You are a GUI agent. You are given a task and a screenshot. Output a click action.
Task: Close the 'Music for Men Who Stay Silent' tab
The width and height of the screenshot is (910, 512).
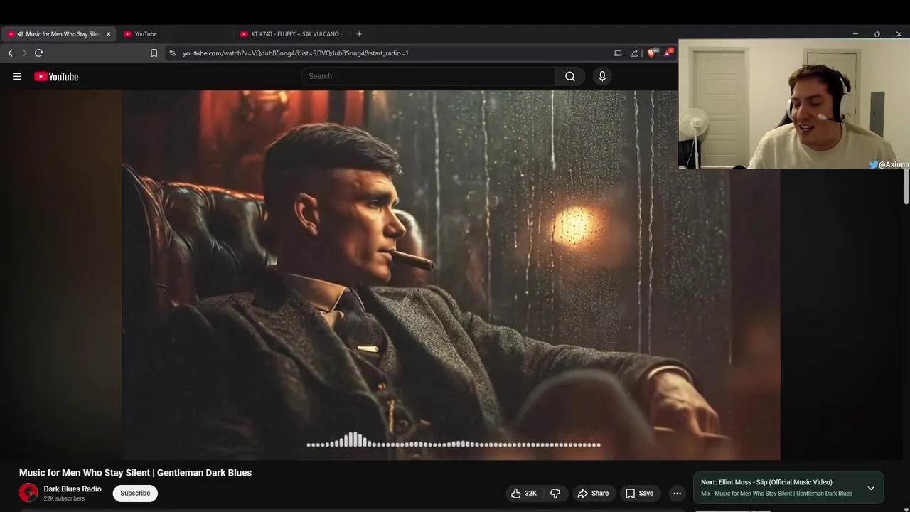[108, 34]
